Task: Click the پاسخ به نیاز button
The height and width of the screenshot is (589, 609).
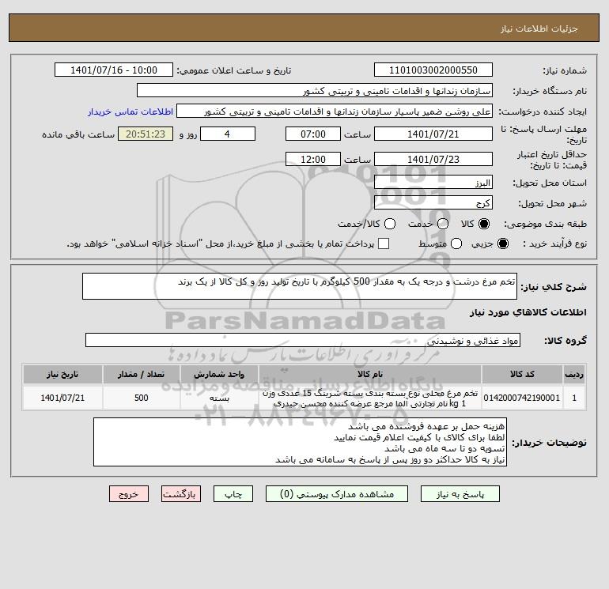Action: coord(460,494)
